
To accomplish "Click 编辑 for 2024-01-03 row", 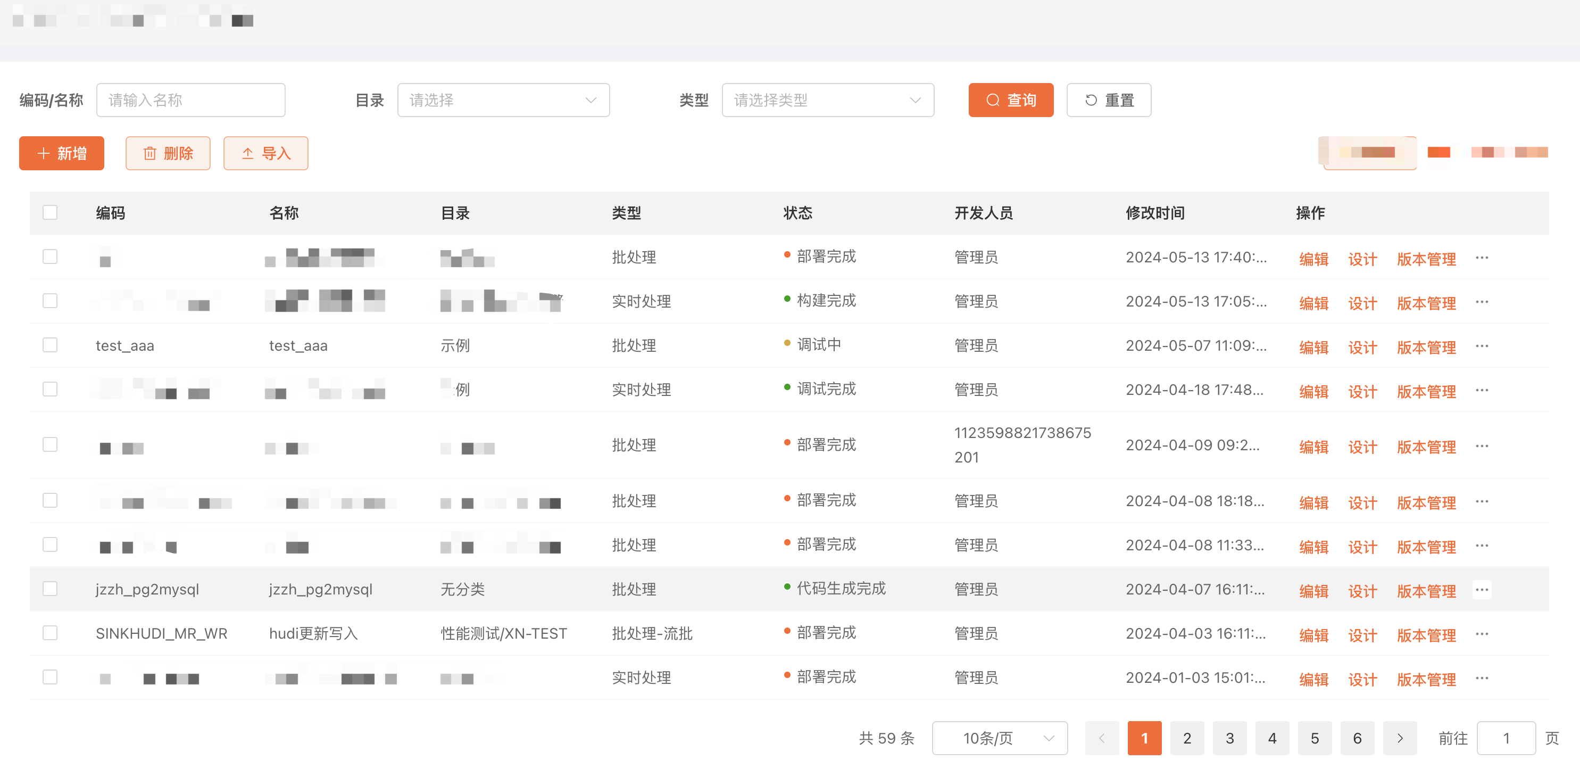I will [x=1314, y=679].
